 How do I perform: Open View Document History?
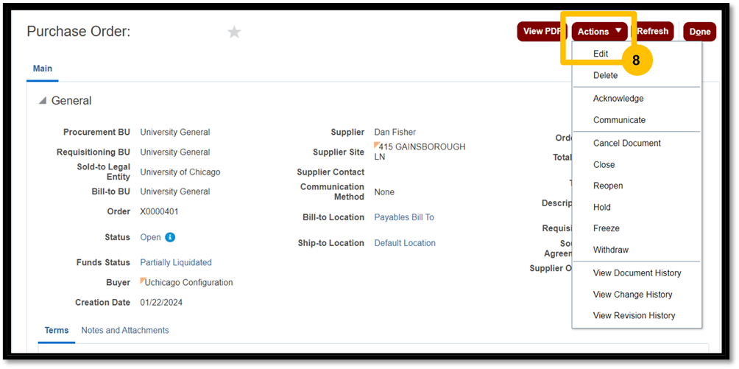[x=637, y=273]
